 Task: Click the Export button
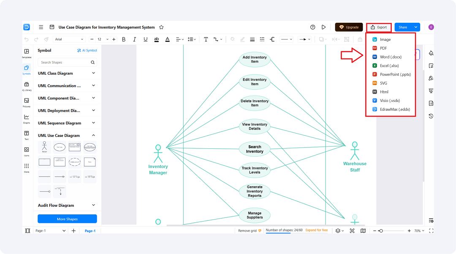pyautogui.click(x=379, y=27)
